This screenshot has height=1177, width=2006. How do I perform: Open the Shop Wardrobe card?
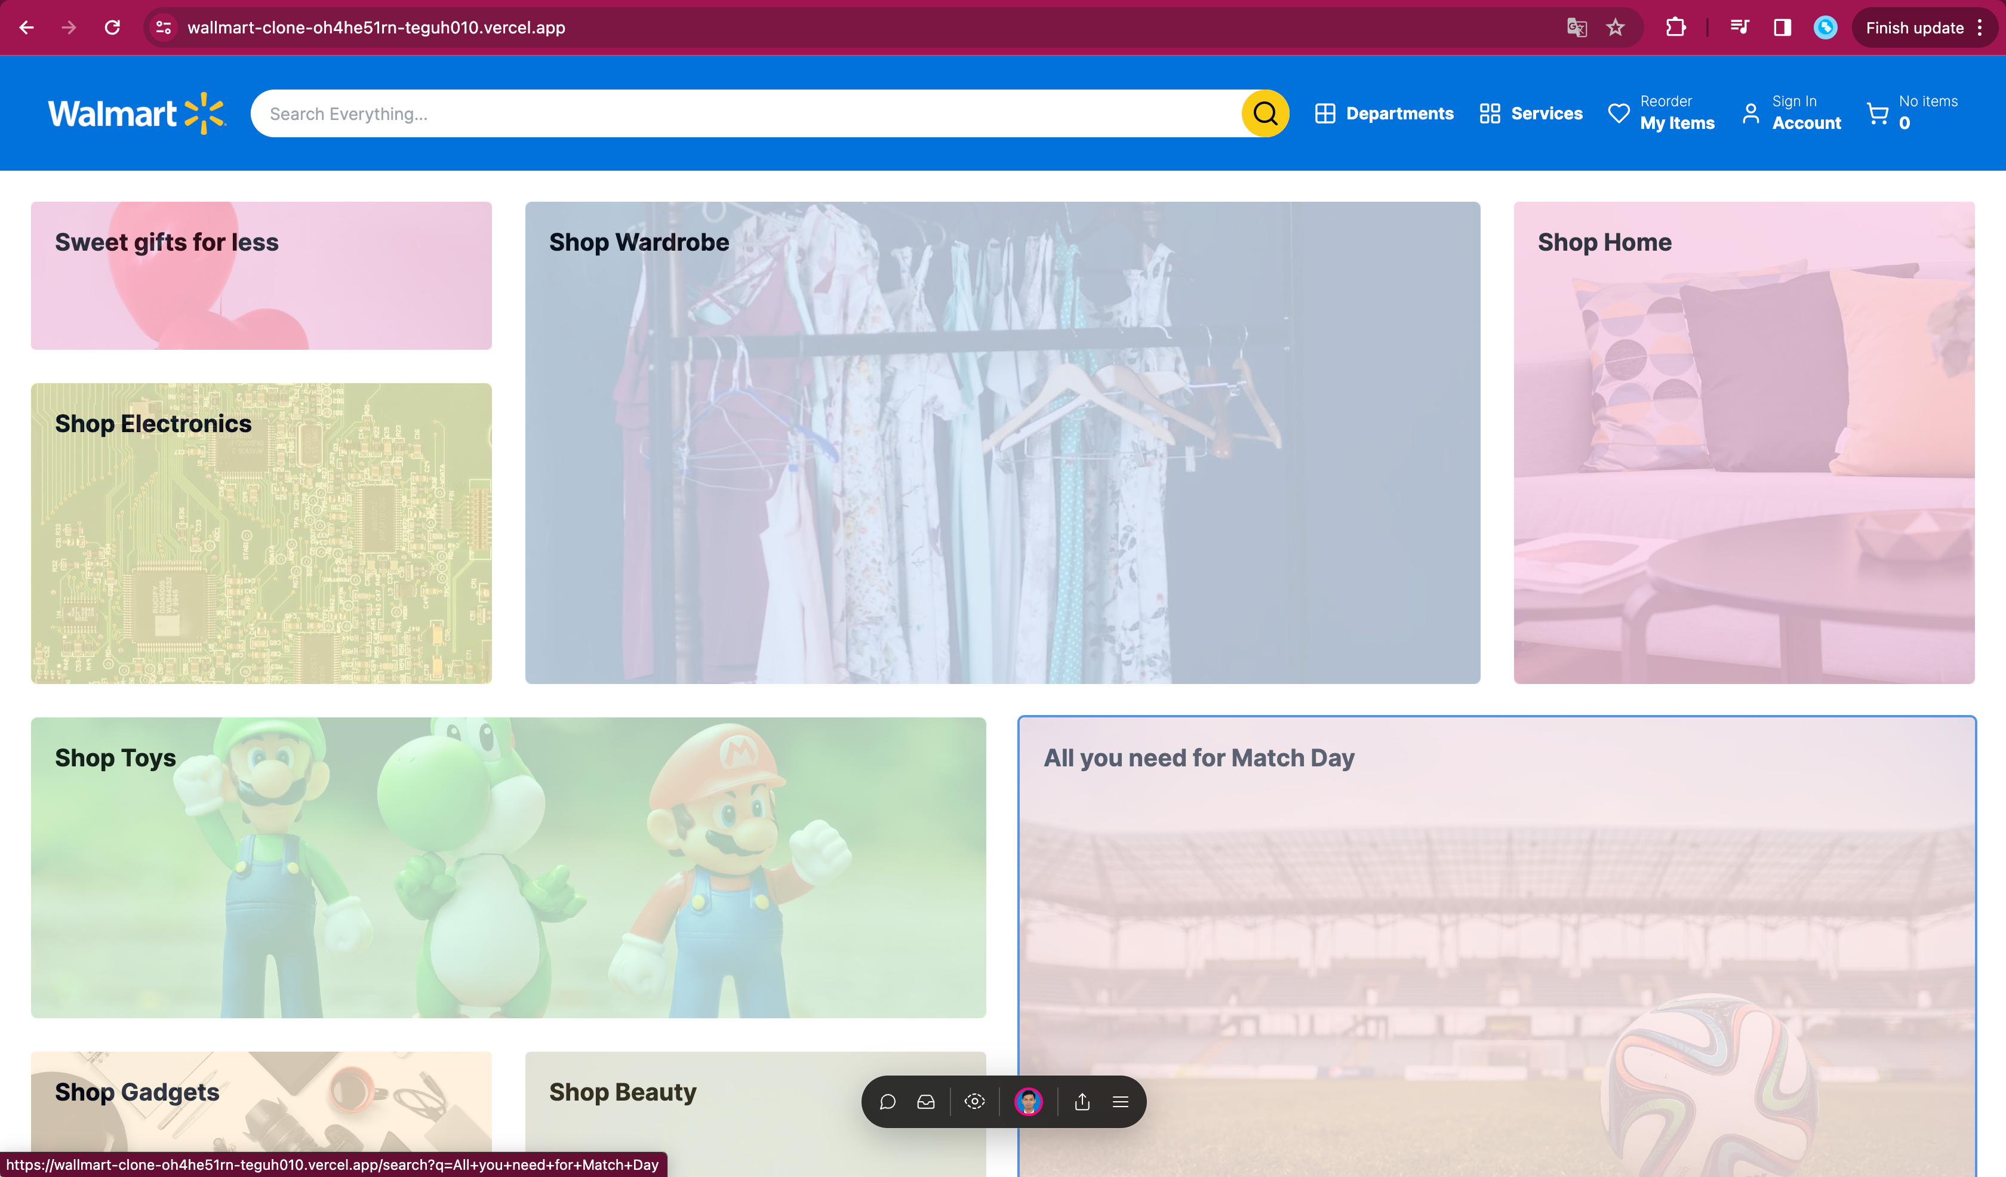(1002, 442)
